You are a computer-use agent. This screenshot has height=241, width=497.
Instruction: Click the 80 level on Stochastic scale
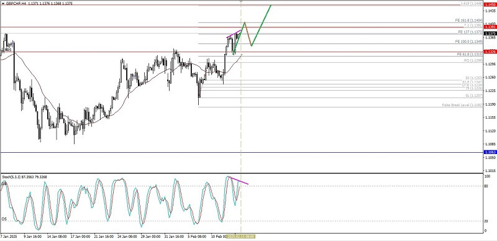(x=486, y=186)
